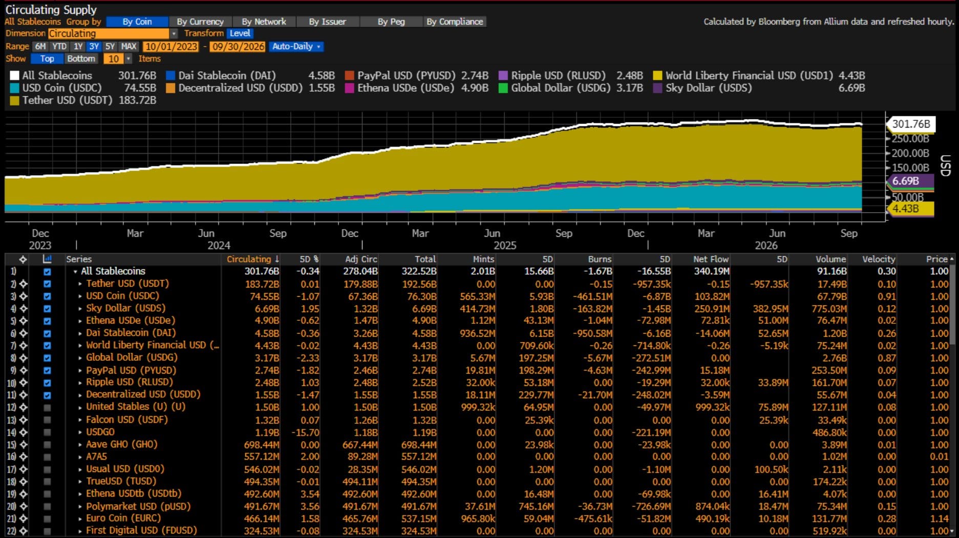Open the Auto-Daily frequency dropdown
959x538 pixels.
[x=296, y=46]
